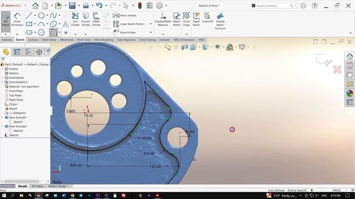Screen dimensions: 355x199
Task: Click Move Entities
Action: (x=124, y=33)
